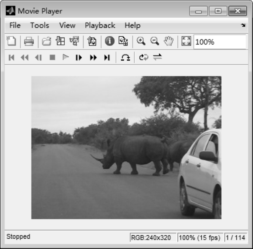This screenshot has height=249, width=253.
Task: Click Maintain Fit to Window icon
Action: pos(186,41)
